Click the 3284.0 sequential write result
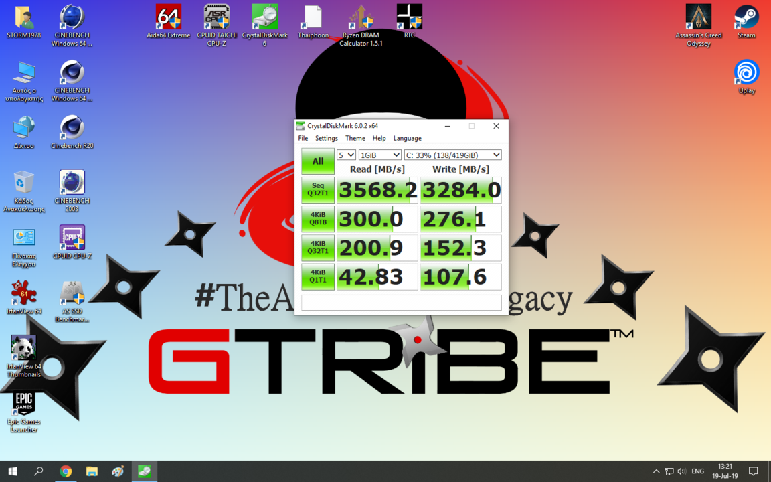 pyautogui.click(x=460, y=190)
